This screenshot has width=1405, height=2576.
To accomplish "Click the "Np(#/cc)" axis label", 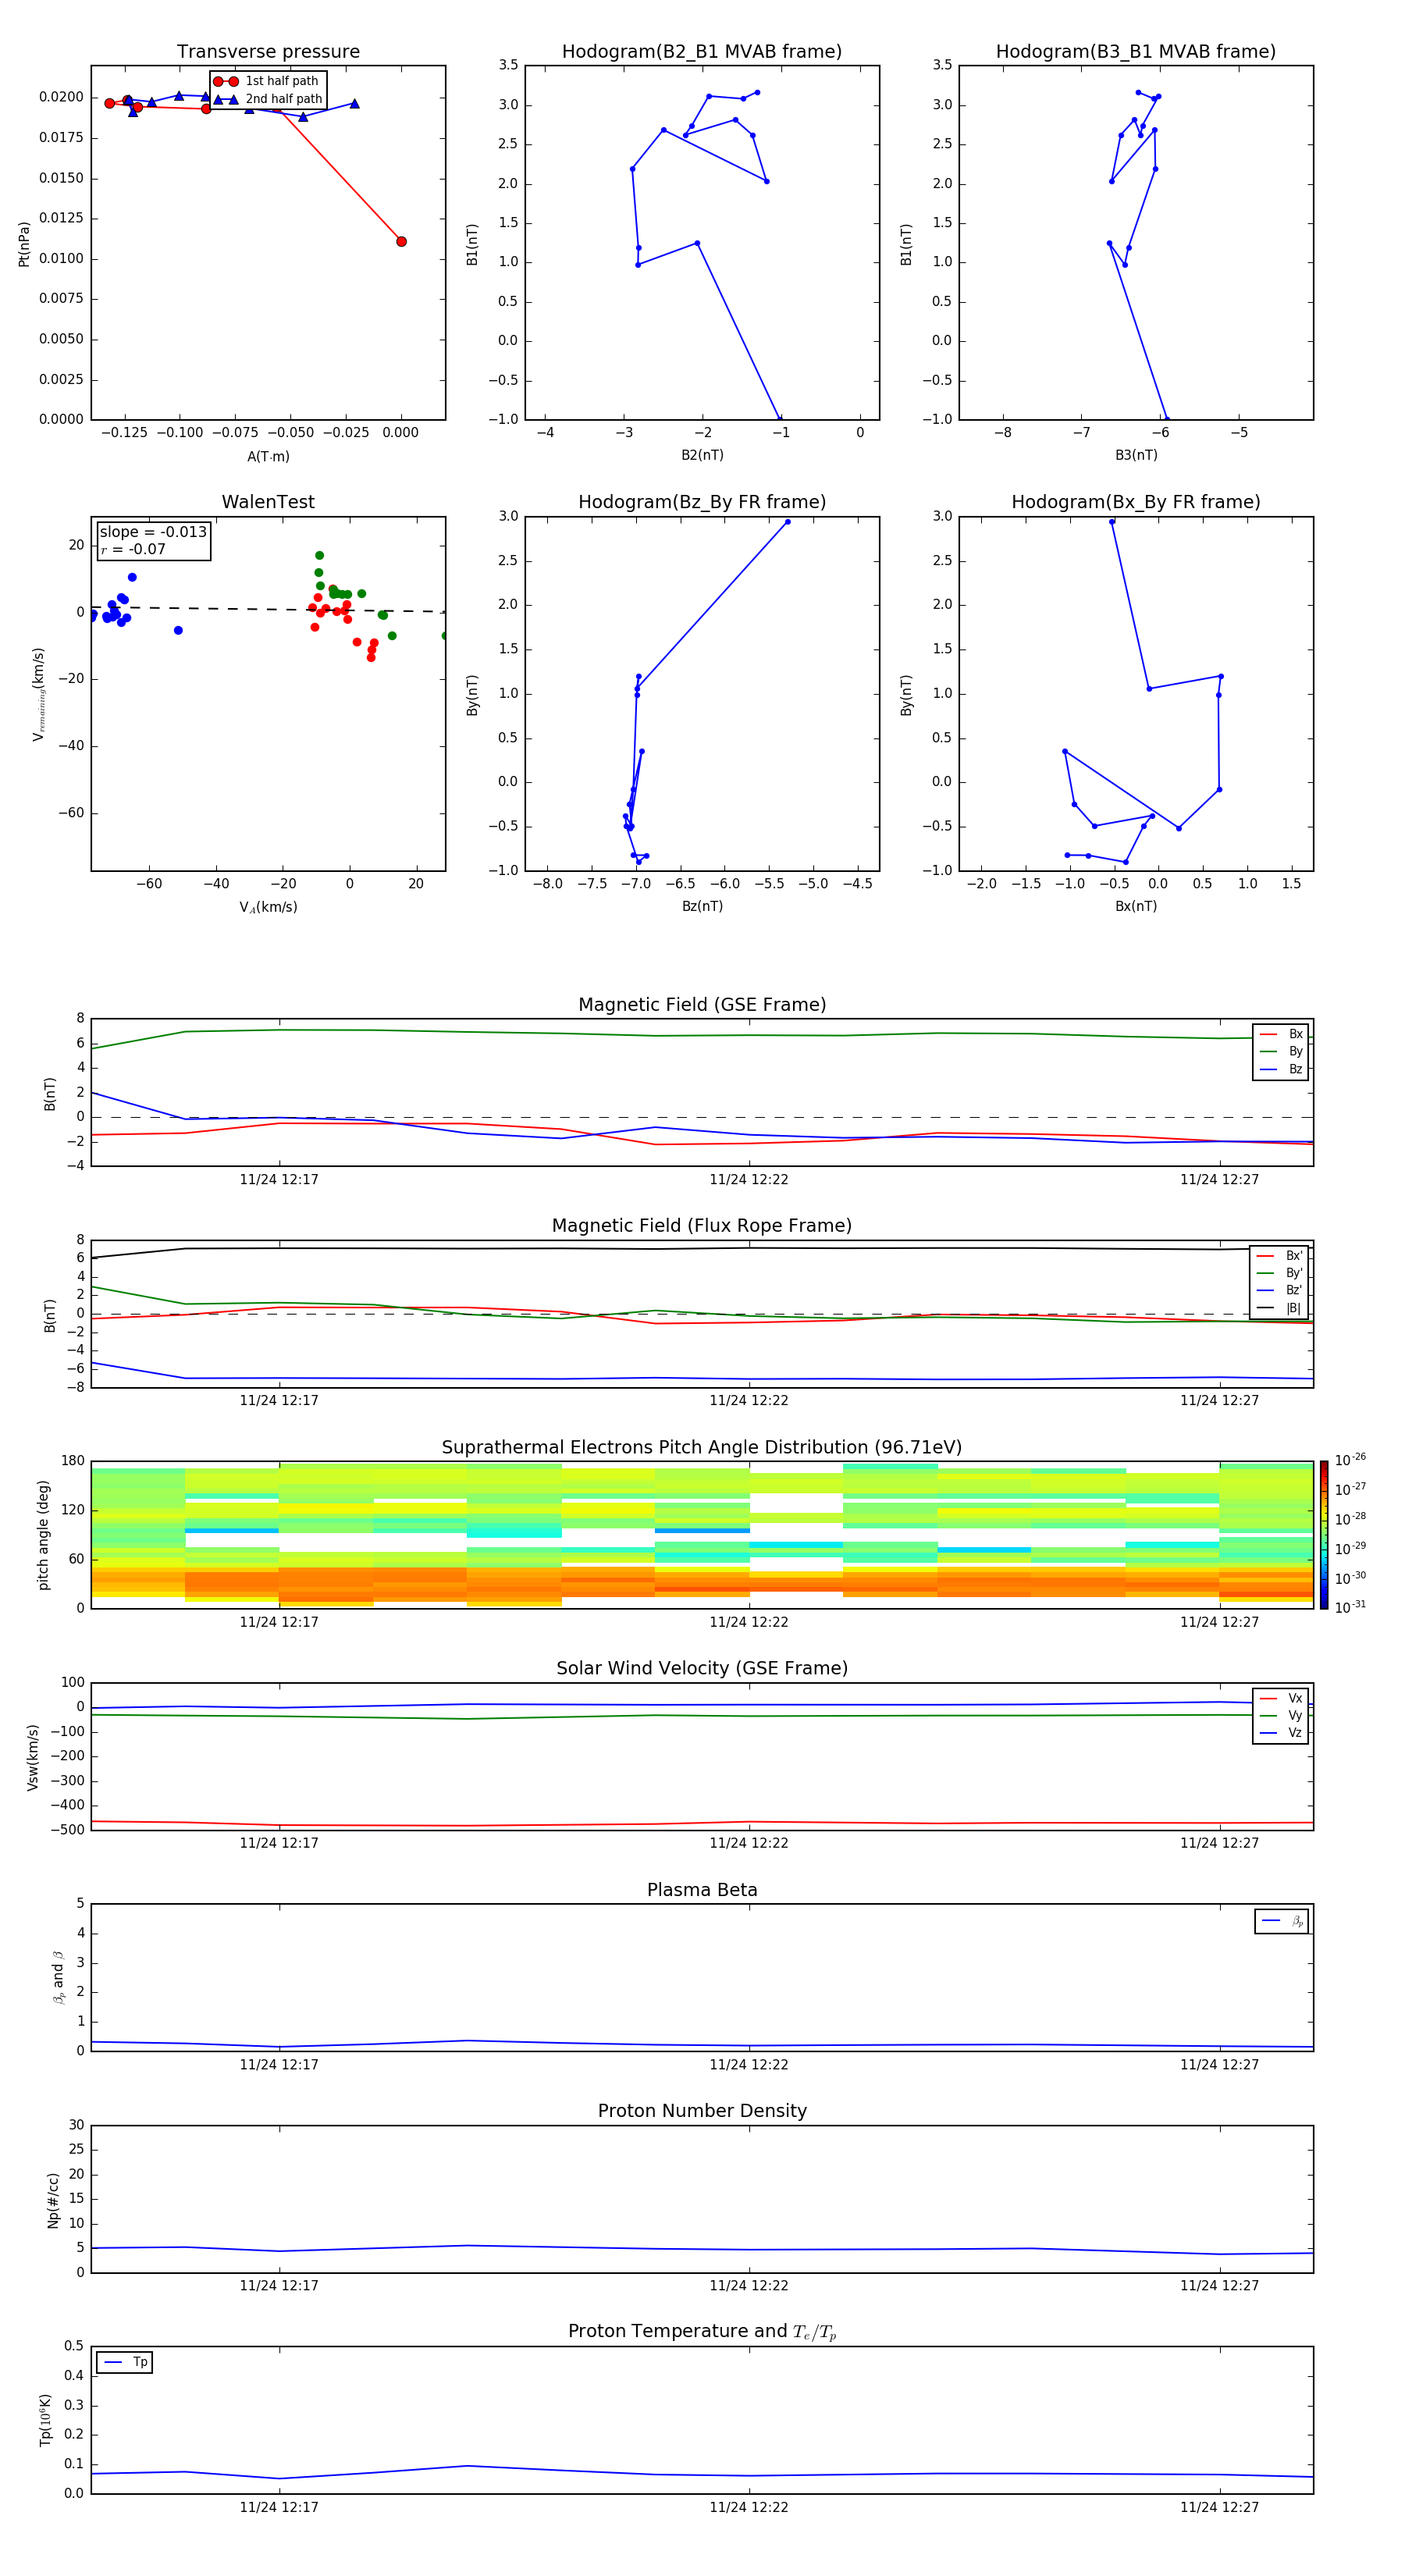I will (53, 2200).
